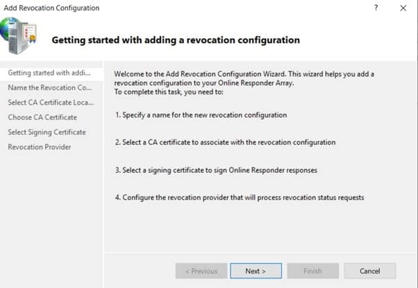Click instruction 1 about specifying a name
This screenshot has height=288, width=418.
pyautogui.click(x=201, y=115)
